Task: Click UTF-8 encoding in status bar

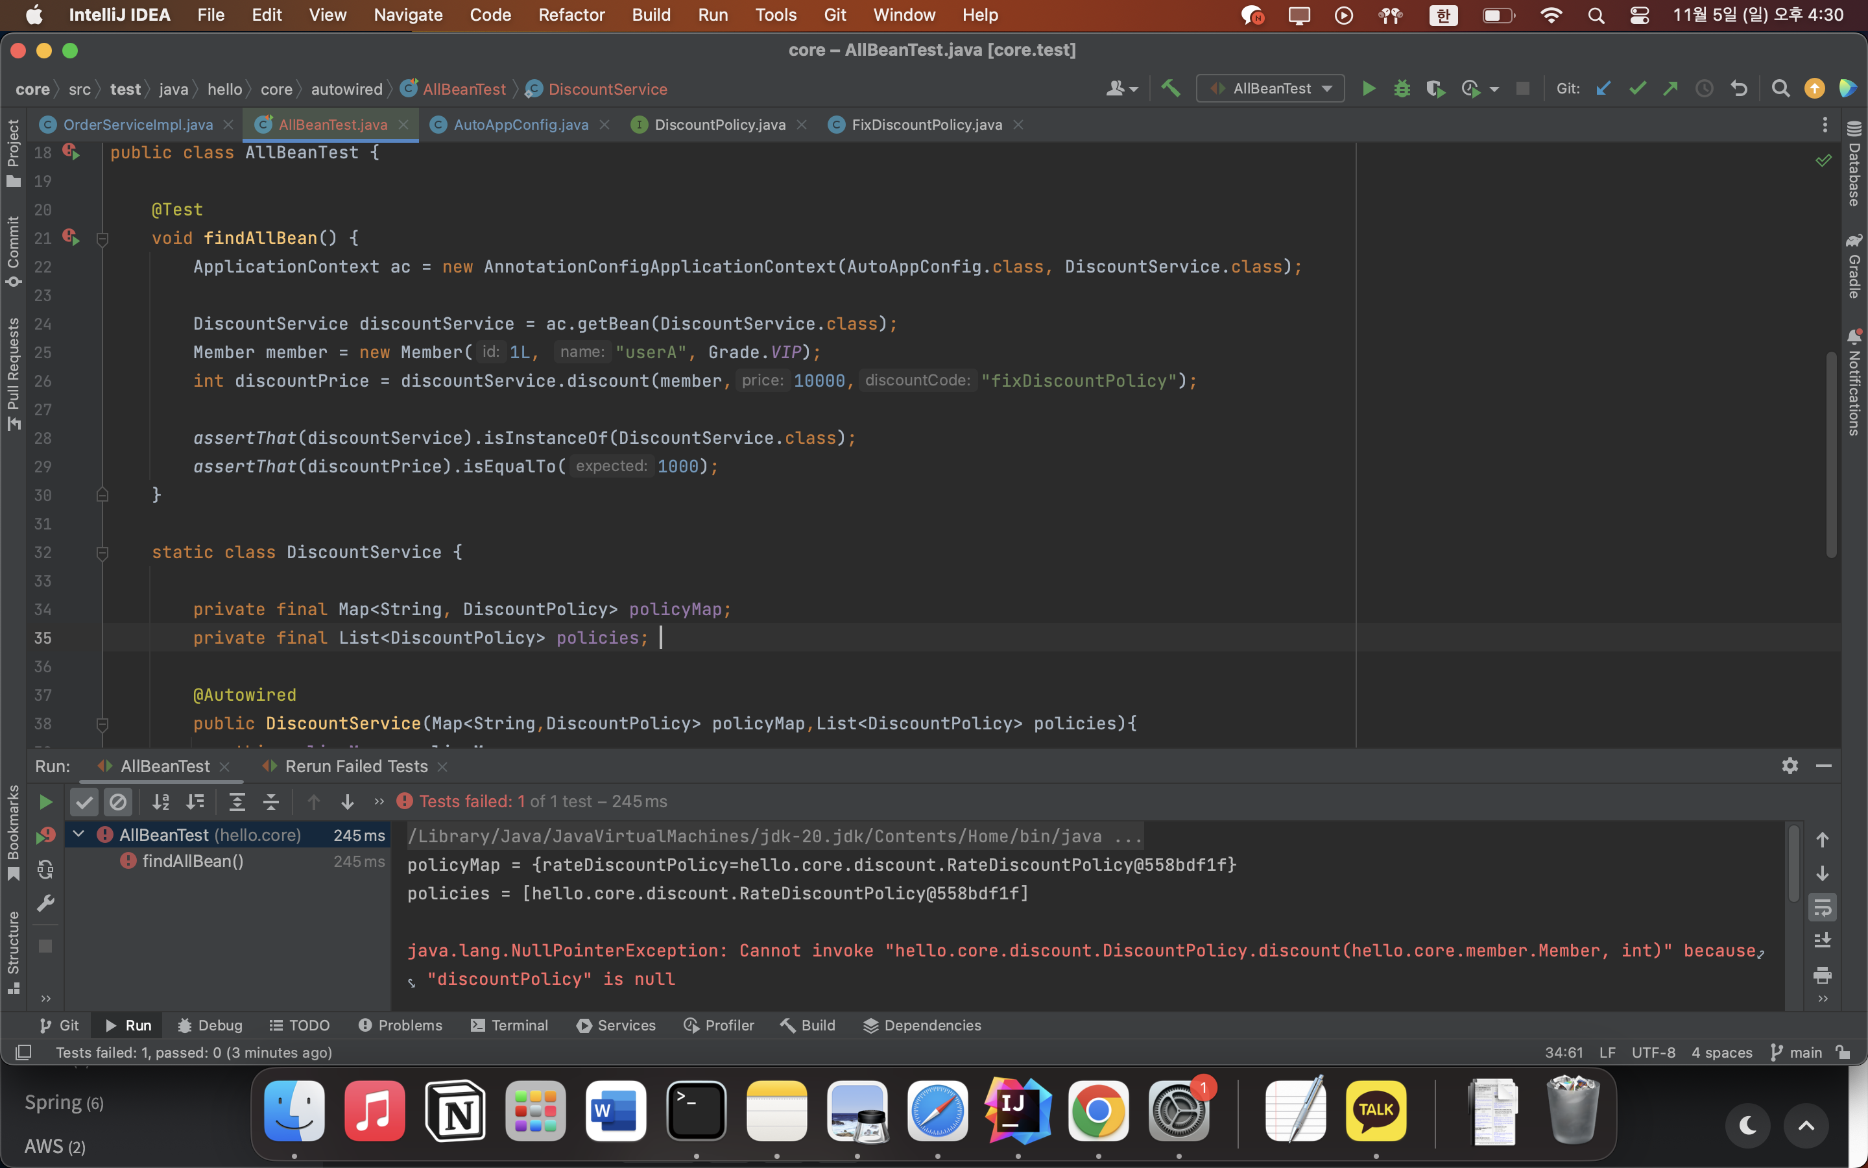Action: [x=1653, y=1052]
